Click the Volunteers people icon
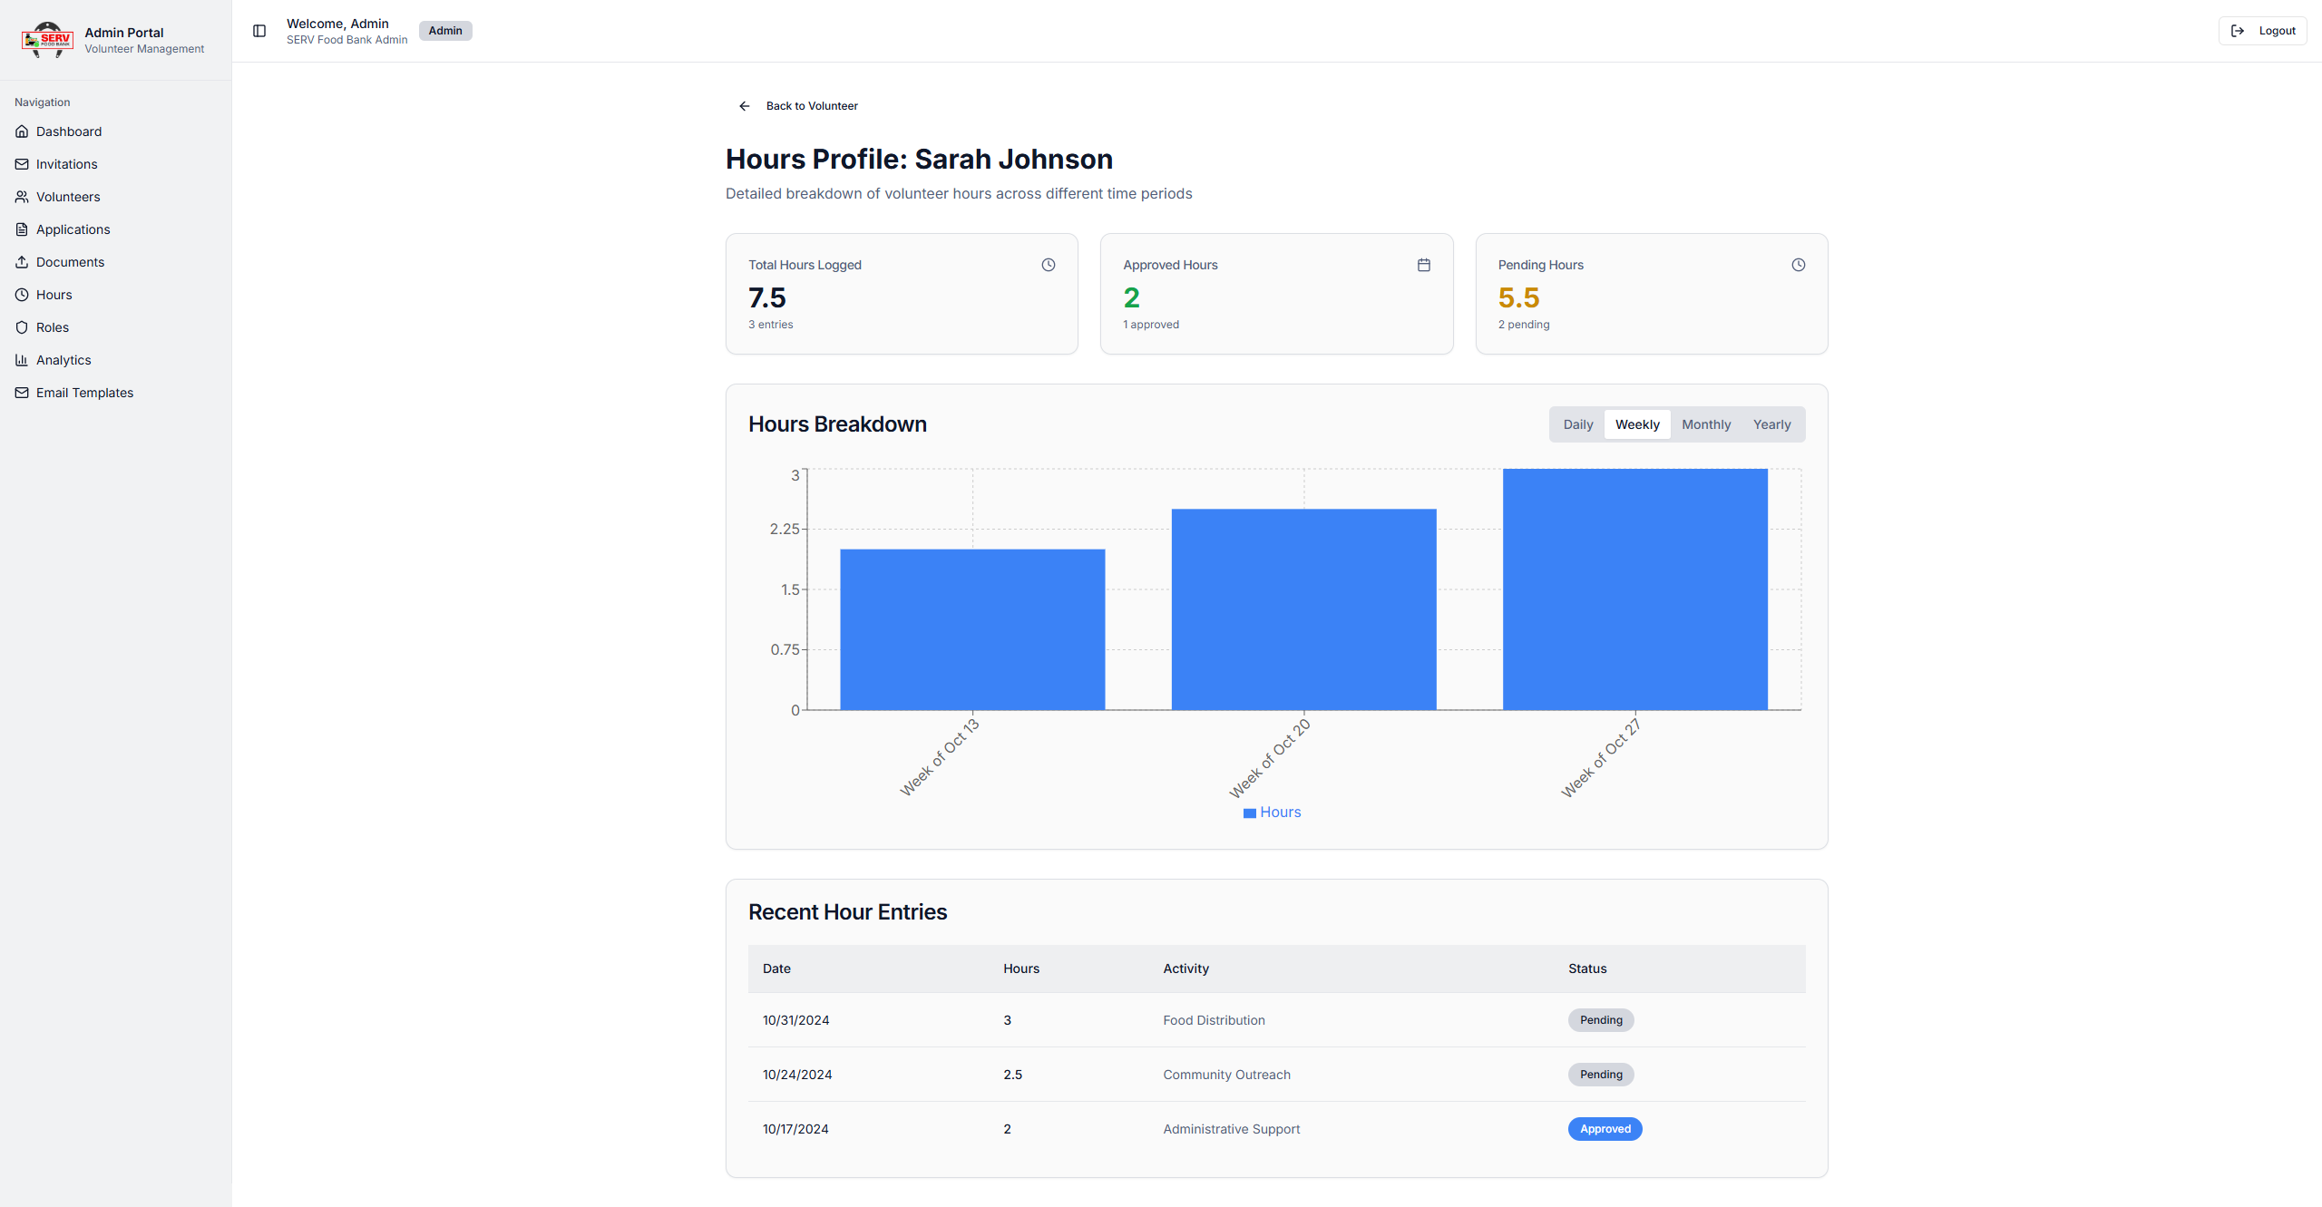2322x1207 pixels. point(22,197)
